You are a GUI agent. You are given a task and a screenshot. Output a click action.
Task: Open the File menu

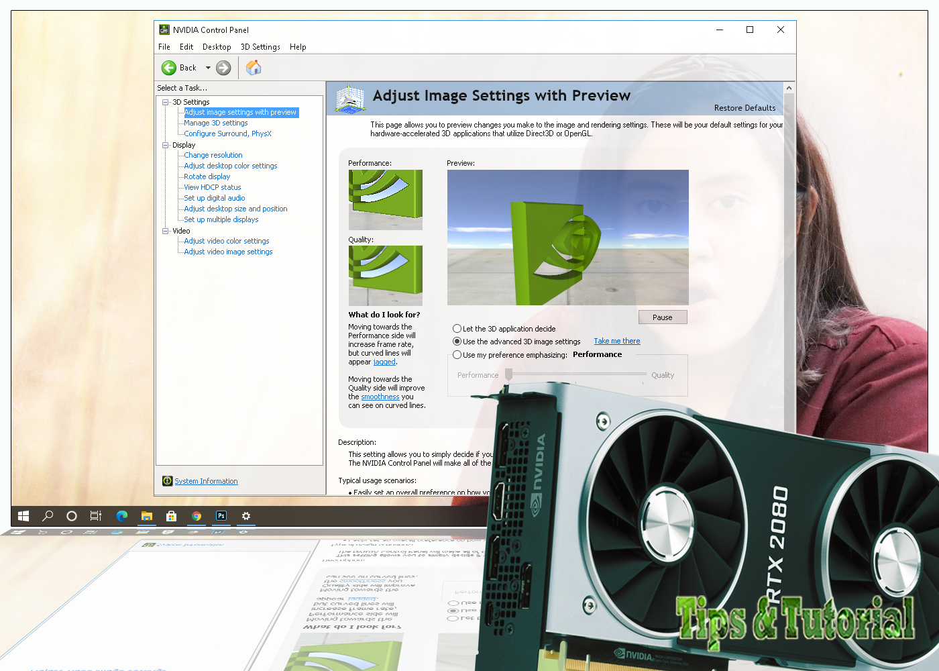click(164, 47)
